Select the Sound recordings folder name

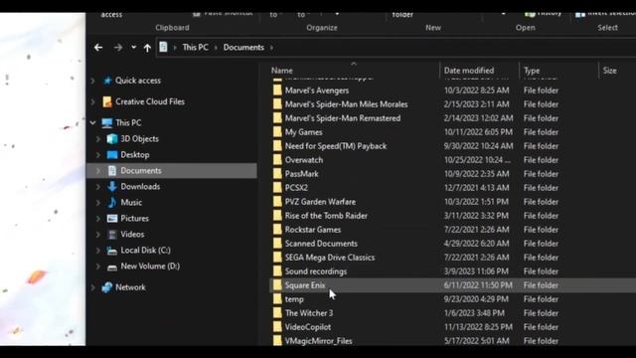click(316, 271)
